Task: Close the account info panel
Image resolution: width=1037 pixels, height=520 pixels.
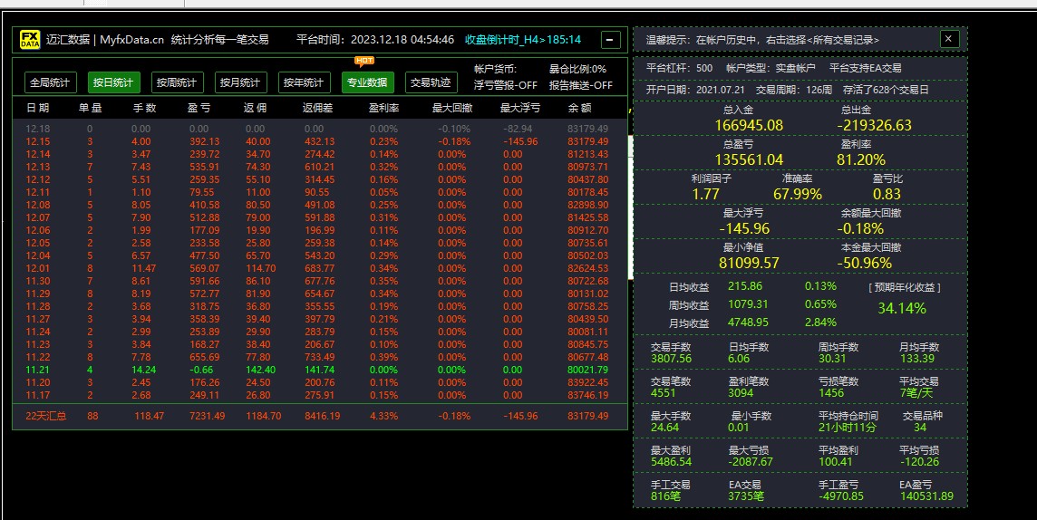Action: [x=948, y=39]
